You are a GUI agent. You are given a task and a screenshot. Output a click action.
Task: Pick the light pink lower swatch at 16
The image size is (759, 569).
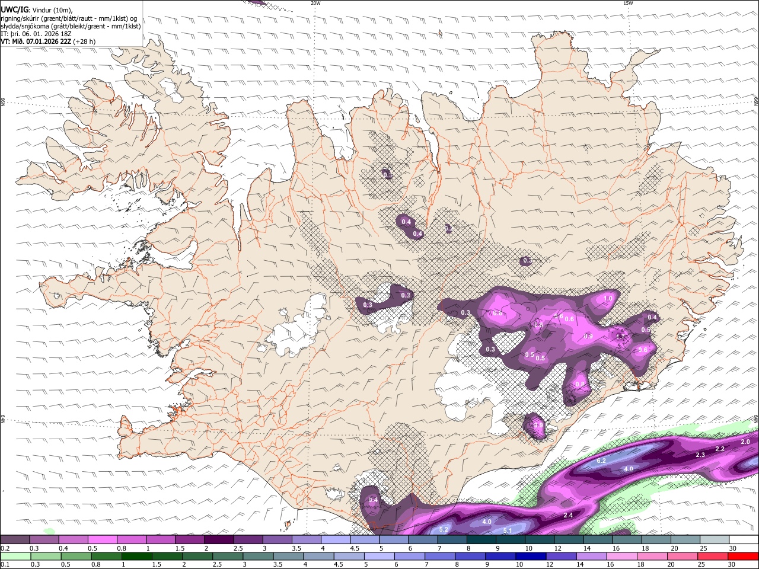pyautogui.click(x=622, y=556)
